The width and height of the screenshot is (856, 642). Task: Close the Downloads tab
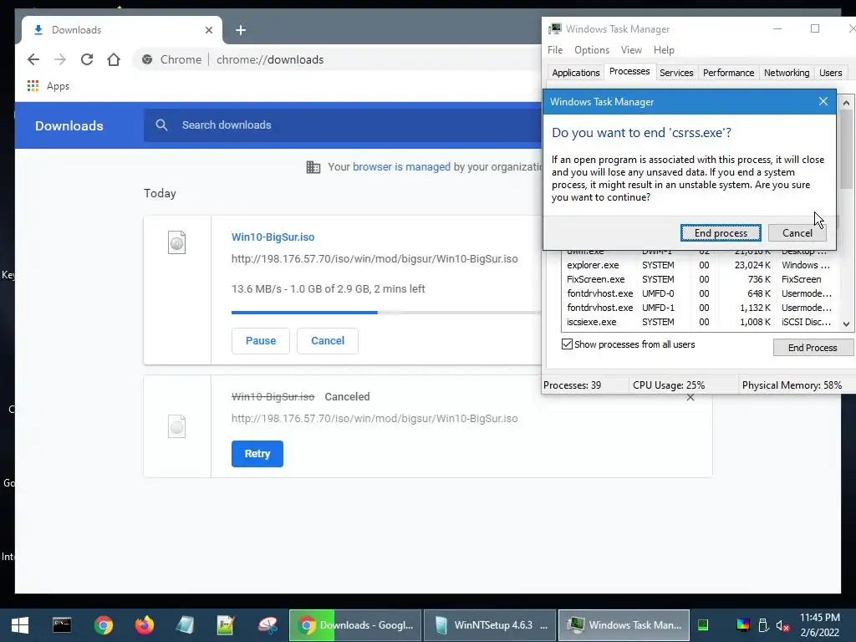(208, 30)
